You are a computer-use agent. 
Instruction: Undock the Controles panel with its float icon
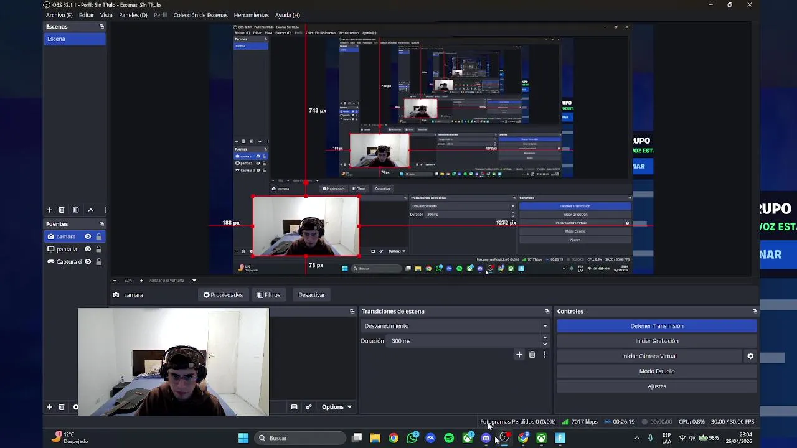[755, 311]
